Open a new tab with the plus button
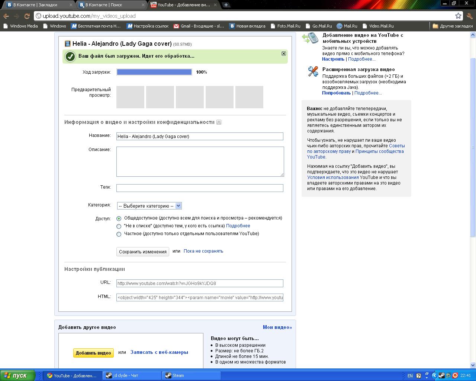 pyautogui.click(x=226, y=5)
